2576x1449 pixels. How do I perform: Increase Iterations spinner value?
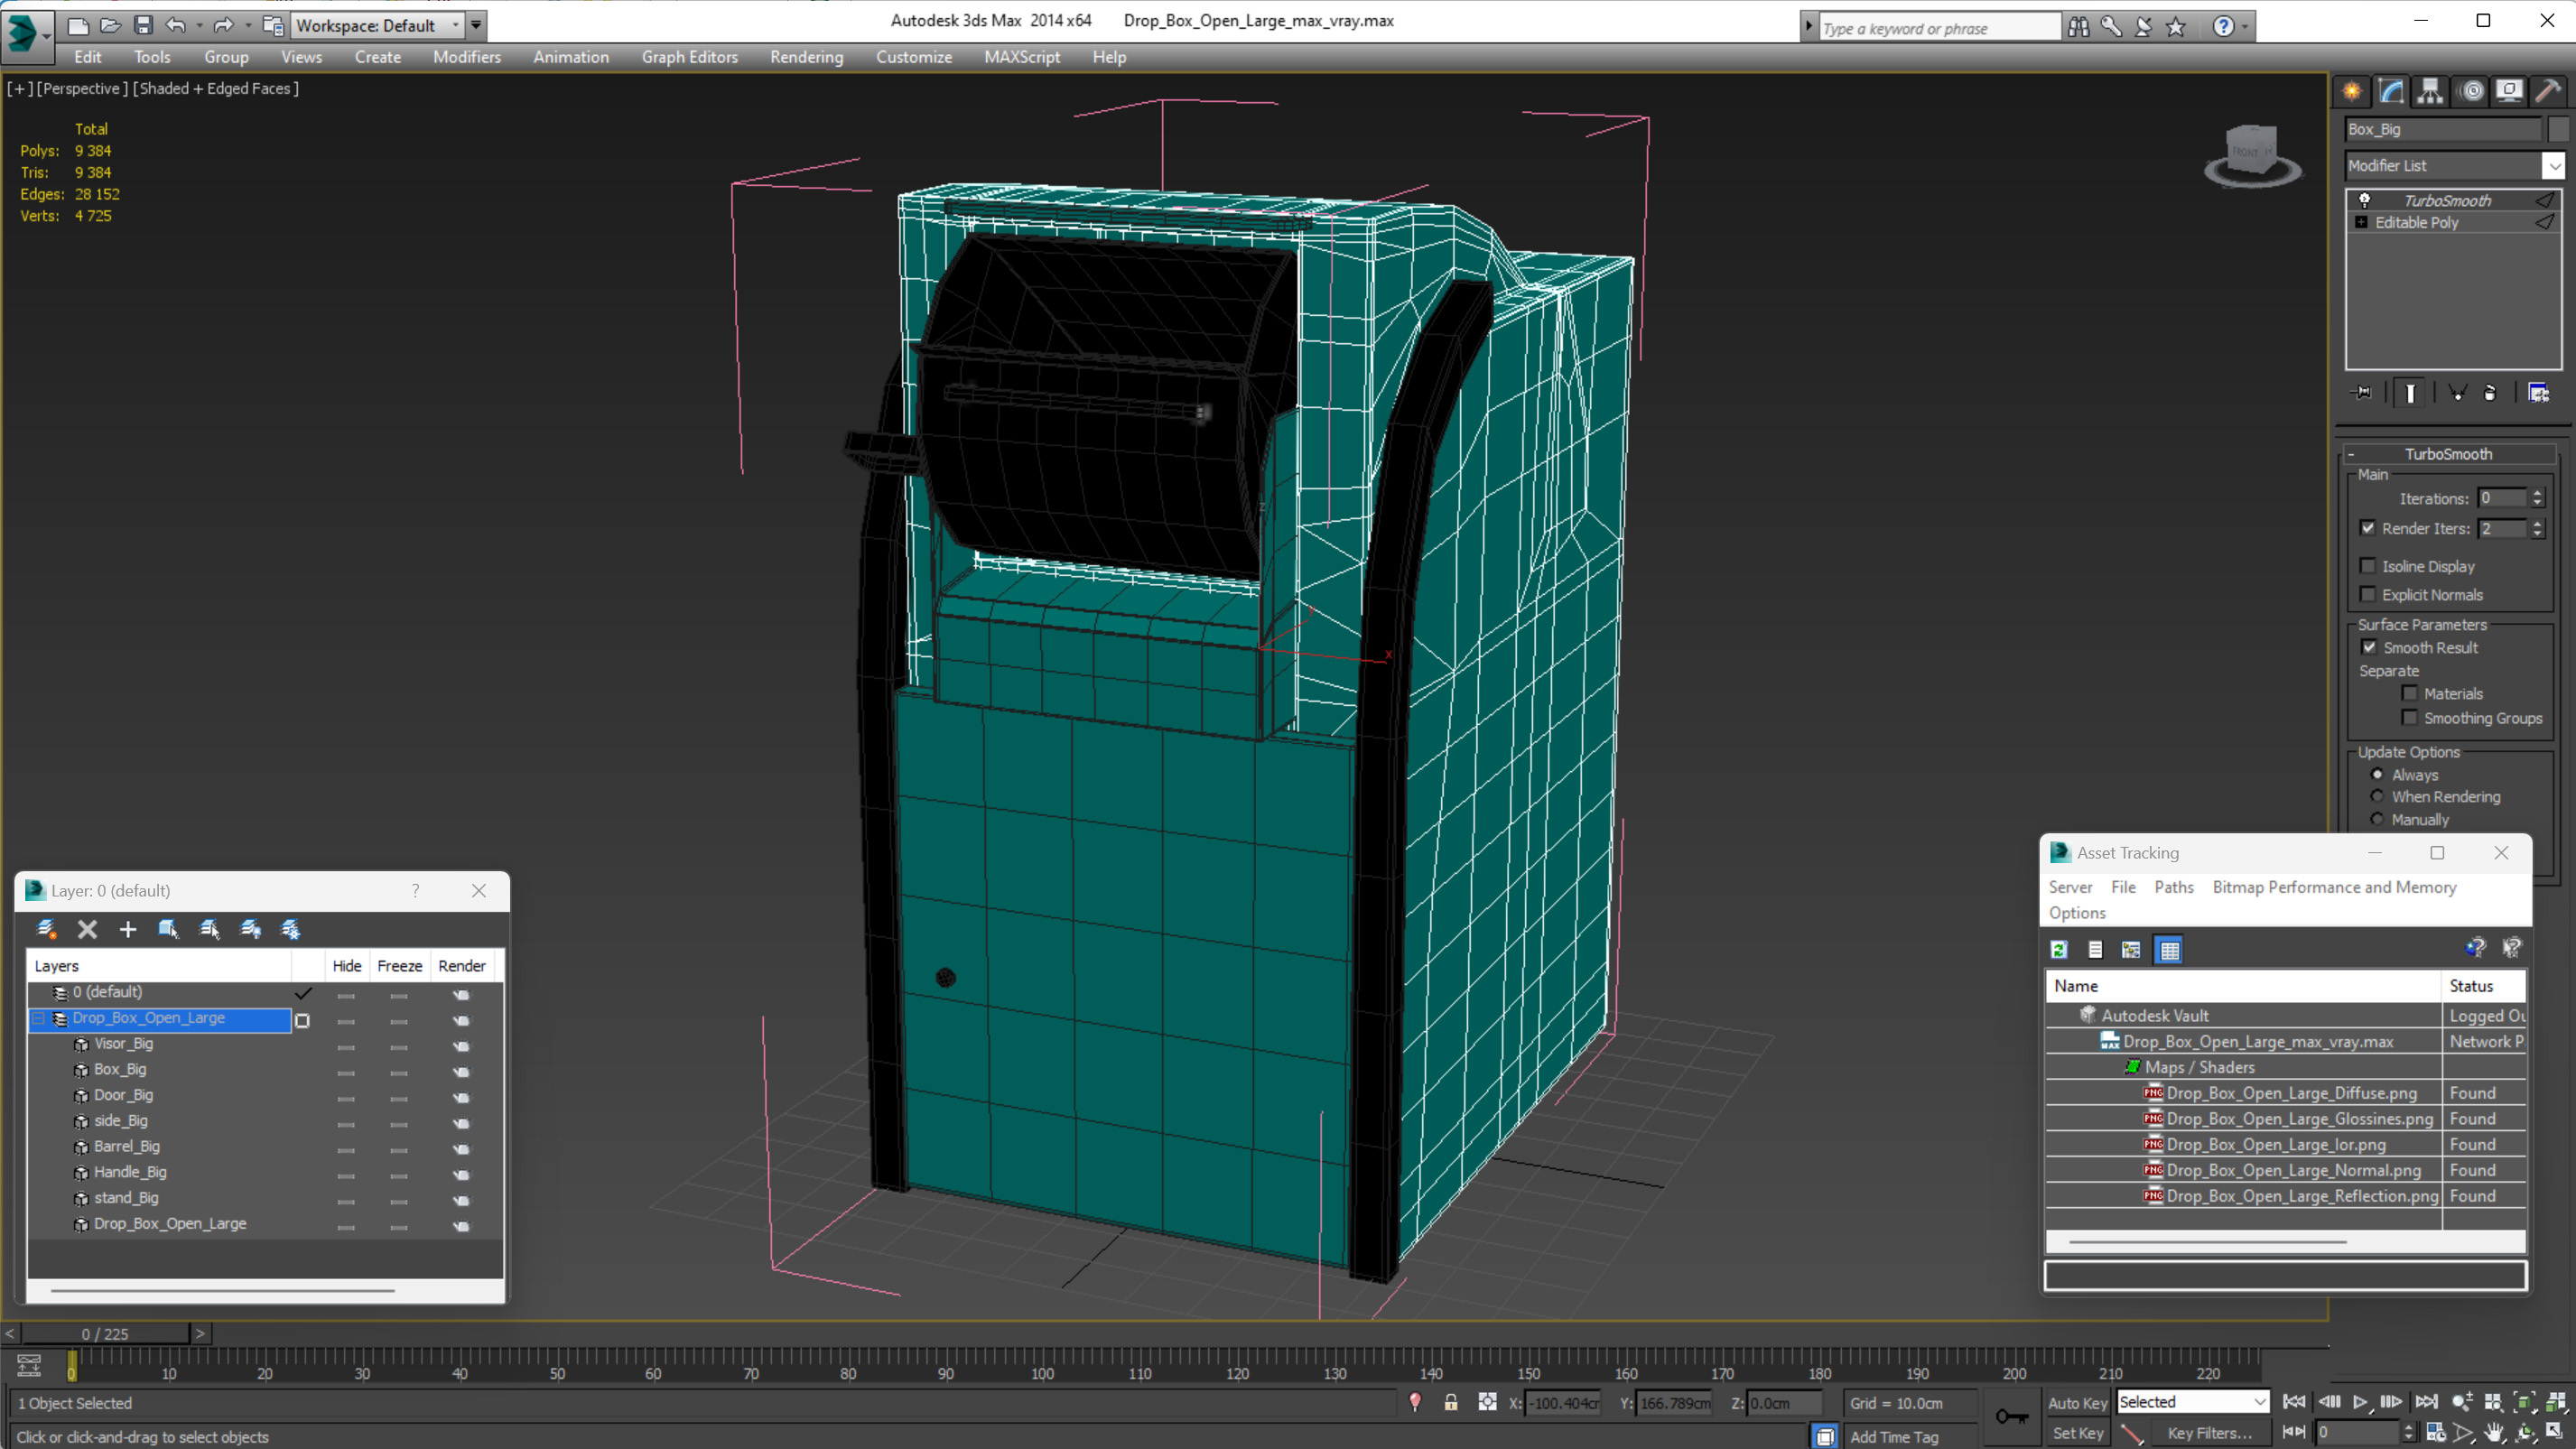tap(2537, 493)
